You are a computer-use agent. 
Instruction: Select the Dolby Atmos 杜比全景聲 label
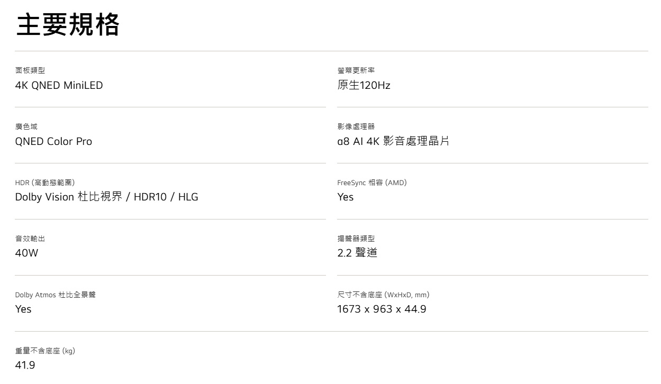(55, 295)
